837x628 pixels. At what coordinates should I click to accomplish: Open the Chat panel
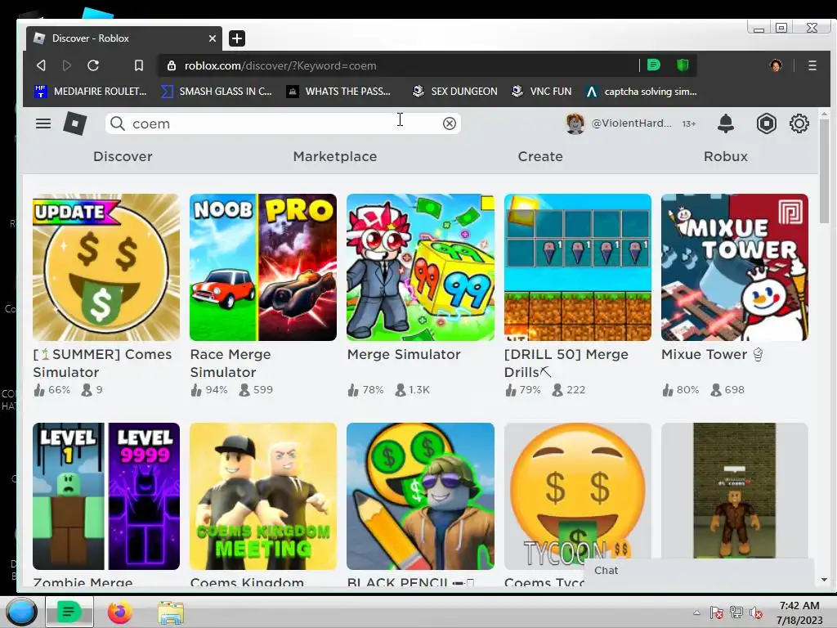tap(700, 570)
